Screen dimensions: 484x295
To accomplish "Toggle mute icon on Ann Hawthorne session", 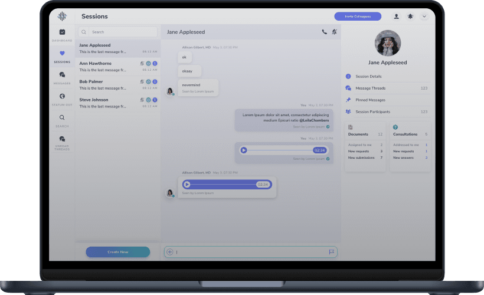I will 142,63.
